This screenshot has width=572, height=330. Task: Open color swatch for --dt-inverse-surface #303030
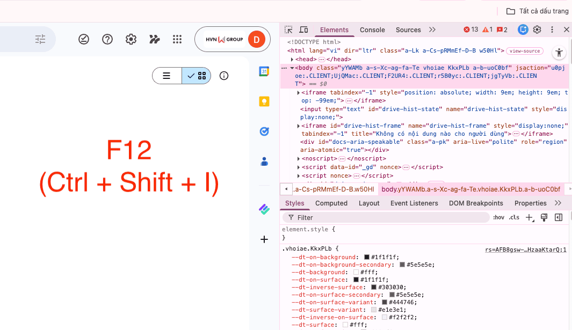tap(374, 287)
